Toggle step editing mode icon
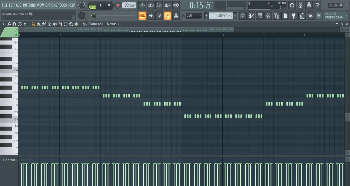This screenshot has width=350, height=186. (x=159, y=16)
